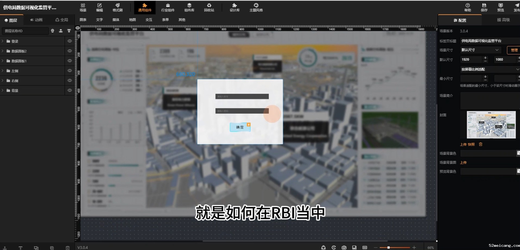Open the 回收站 recycle bin
The width and height of the screenshot is (520, 250).
[209, 7]
